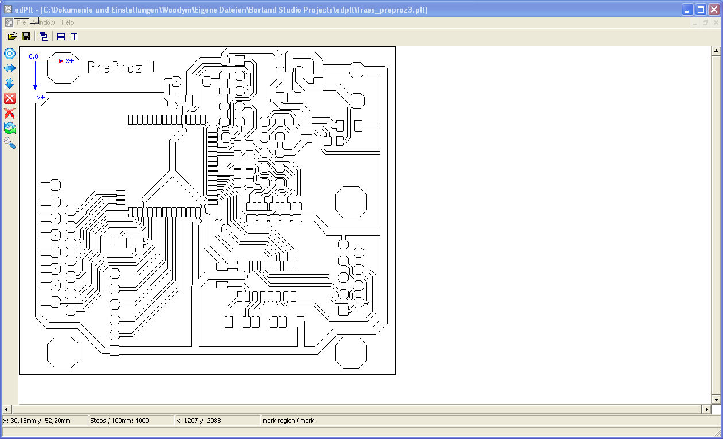Click the red boxed X icon in the sidebar
Viewport: 723px width, 439px height.
10,98
